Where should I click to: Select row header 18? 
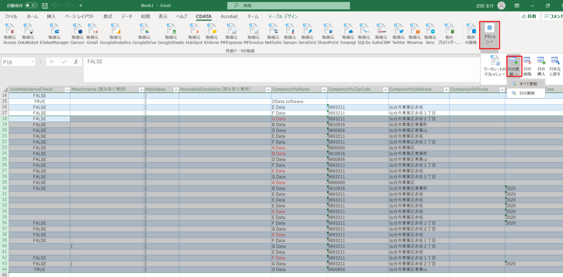(x=5, y=119)
